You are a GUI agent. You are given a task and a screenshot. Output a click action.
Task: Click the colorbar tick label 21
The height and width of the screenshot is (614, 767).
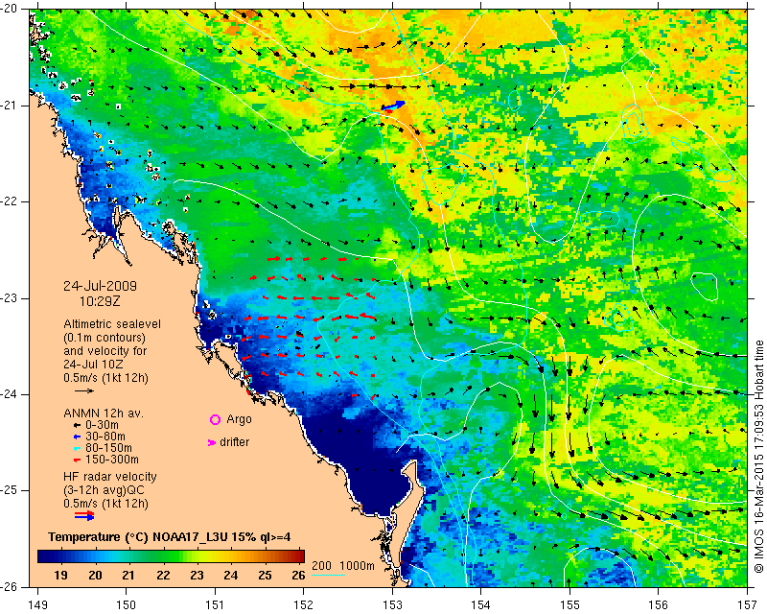(128, 576)
